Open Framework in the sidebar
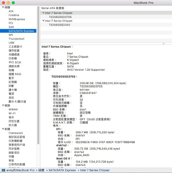The height and width of the screenshot is (173, 172). pyautogui.click(x=16, y=133)
